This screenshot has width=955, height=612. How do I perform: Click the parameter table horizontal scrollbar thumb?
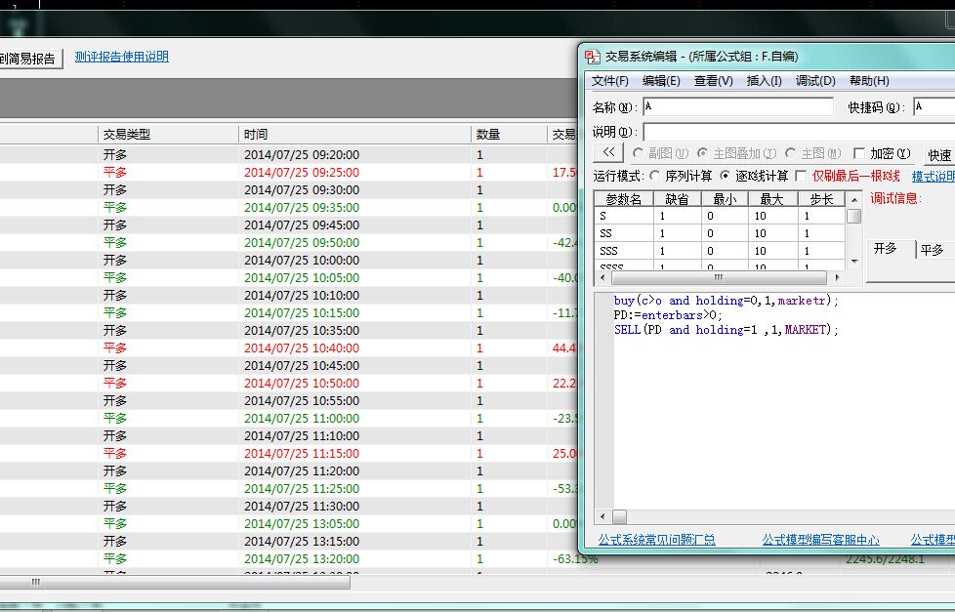tap(719, 277)
